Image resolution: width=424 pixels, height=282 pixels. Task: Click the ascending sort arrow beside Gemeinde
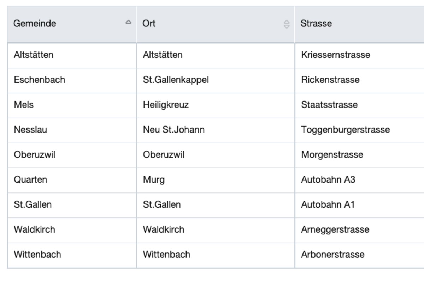127,22
